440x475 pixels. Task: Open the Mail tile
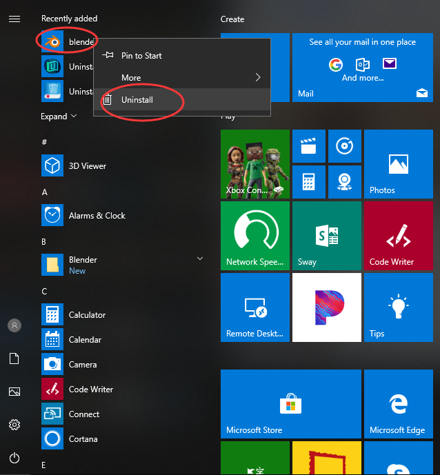pos(363,68)
